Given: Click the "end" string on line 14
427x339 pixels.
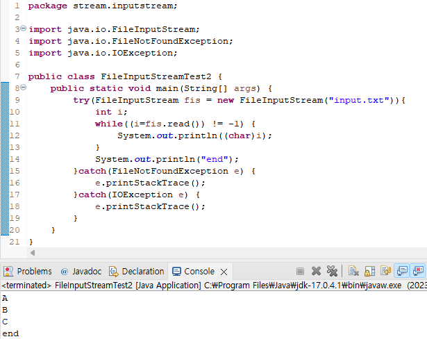Looking at the screenshot, I should point(215,159).
